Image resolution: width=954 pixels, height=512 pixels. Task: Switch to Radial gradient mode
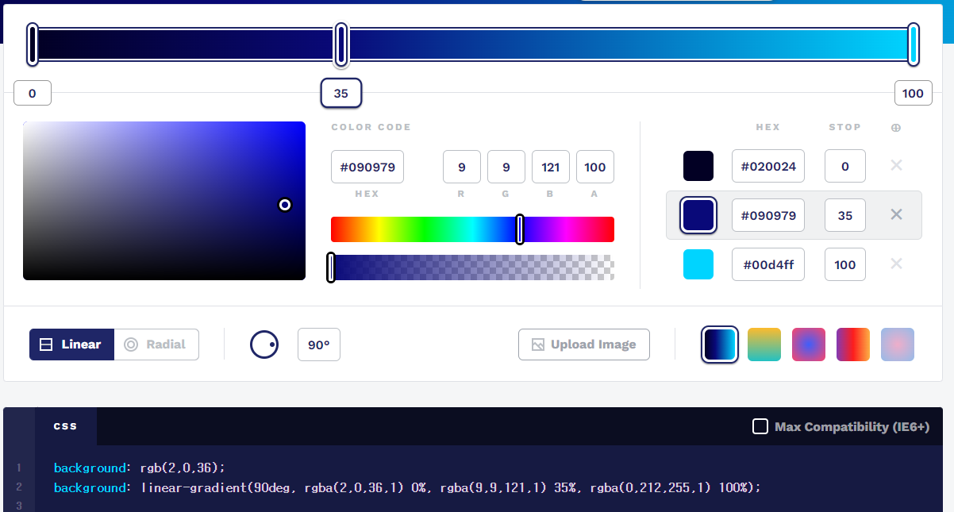pos(156,345)
